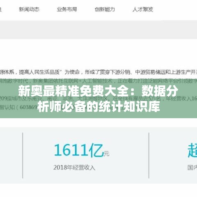Click the headline line 析师必备的统计知识库
The height and width of the screenshot is (197, 197).
pos(98,107)
